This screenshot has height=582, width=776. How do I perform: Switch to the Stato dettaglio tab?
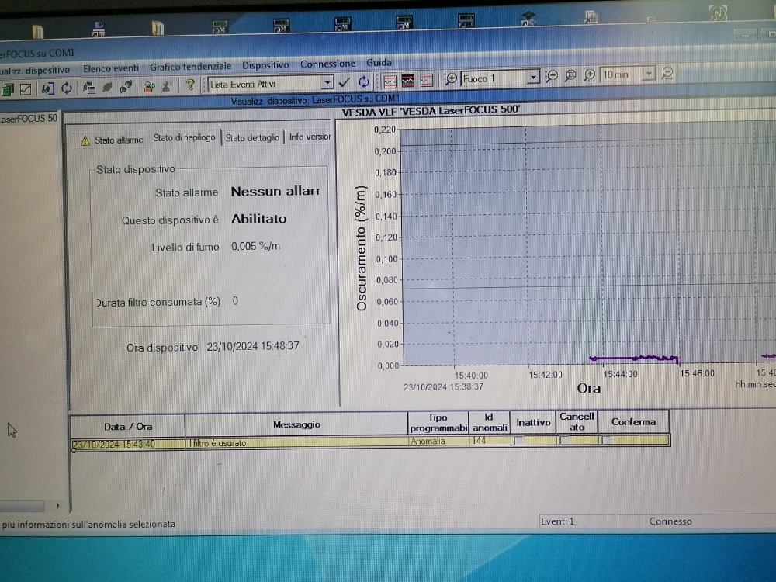252,137
